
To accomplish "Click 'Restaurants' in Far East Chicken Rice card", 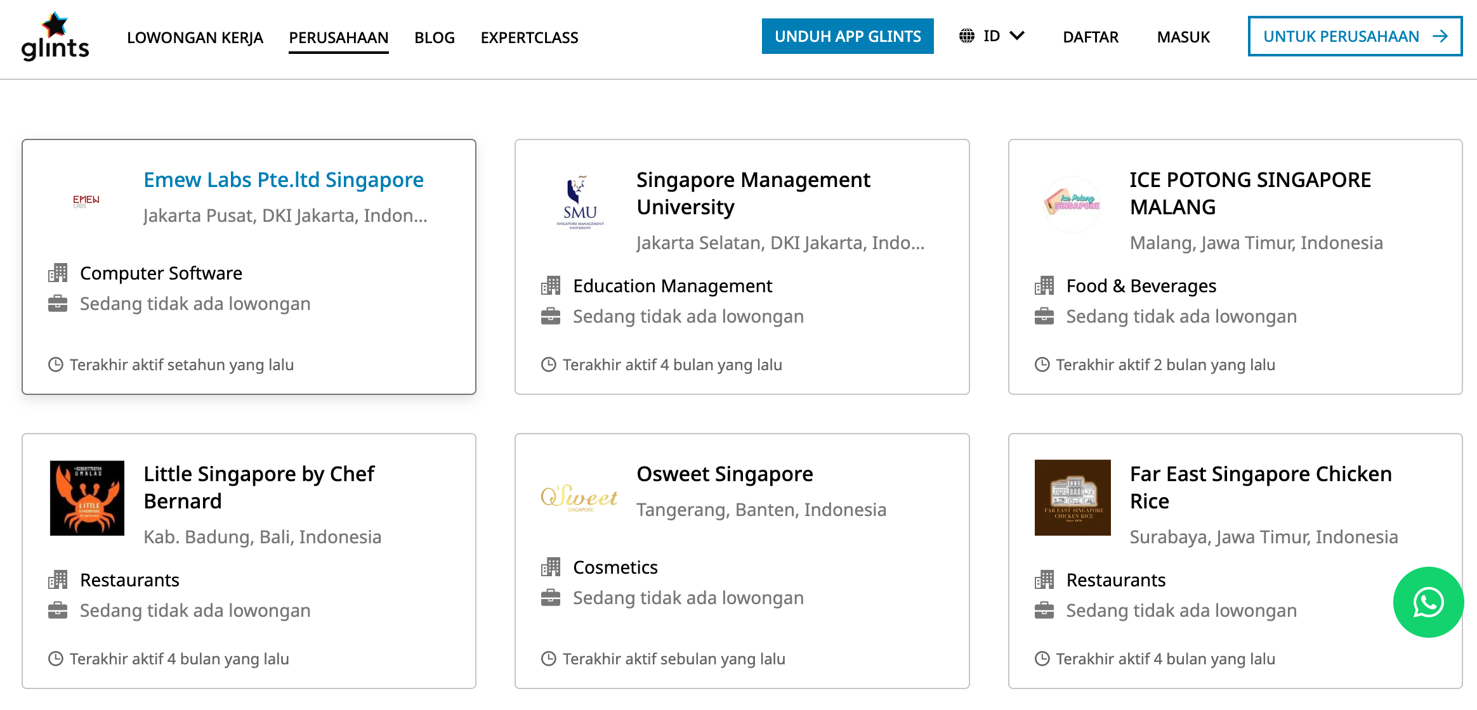I will tap(1116, 580).
